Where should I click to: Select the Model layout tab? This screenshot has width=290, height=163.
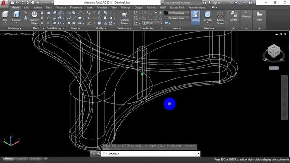point(8,158)
